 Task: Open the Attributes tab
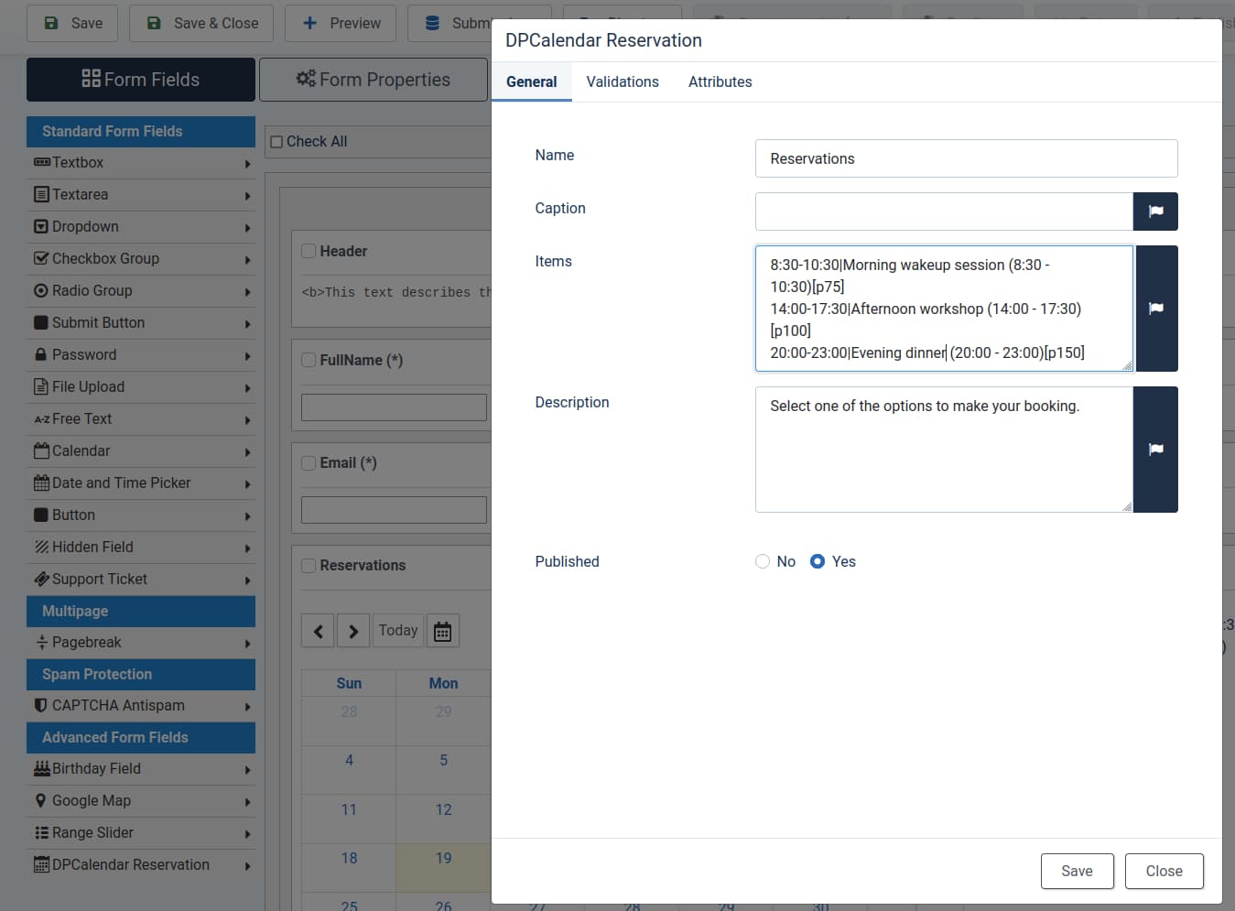[720, 81]
